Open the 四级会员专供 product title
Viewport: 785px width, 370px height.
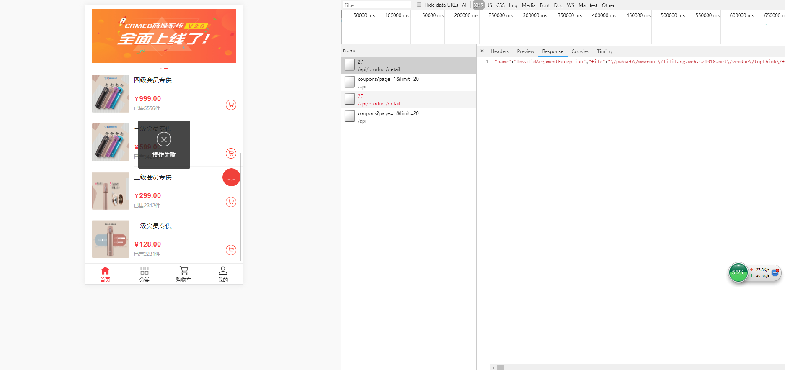(153, 80)
